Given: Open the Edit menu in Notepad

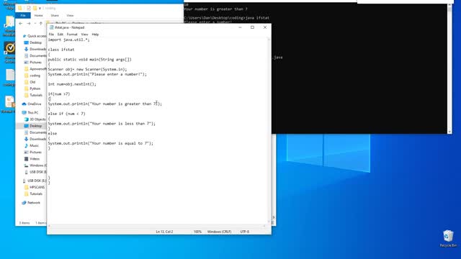Looking at the screenshot, I should click(x=60, y=35).
